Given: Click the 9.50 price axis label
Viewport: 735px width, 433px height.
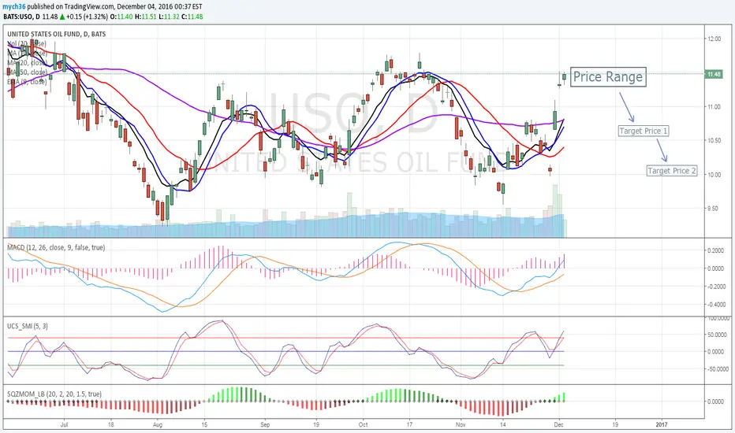Looking at the screenshot, I should pyautogui.click(x=712, y=209).
